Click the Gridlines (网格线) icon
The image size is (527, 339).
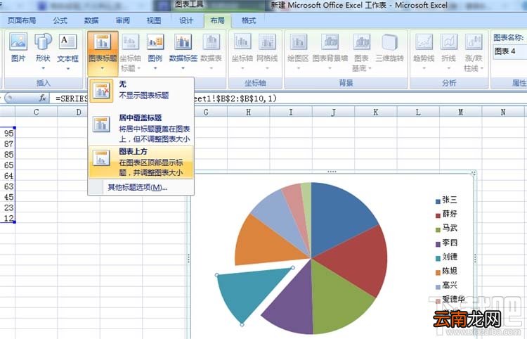267,41
